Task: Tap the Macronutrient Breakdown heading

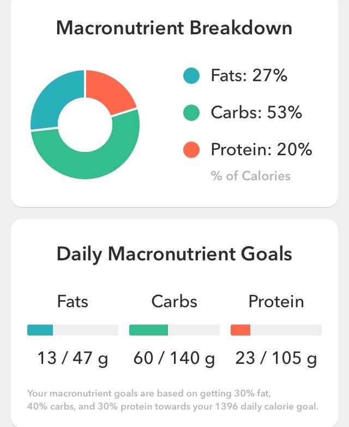Action: coord(174,28)
